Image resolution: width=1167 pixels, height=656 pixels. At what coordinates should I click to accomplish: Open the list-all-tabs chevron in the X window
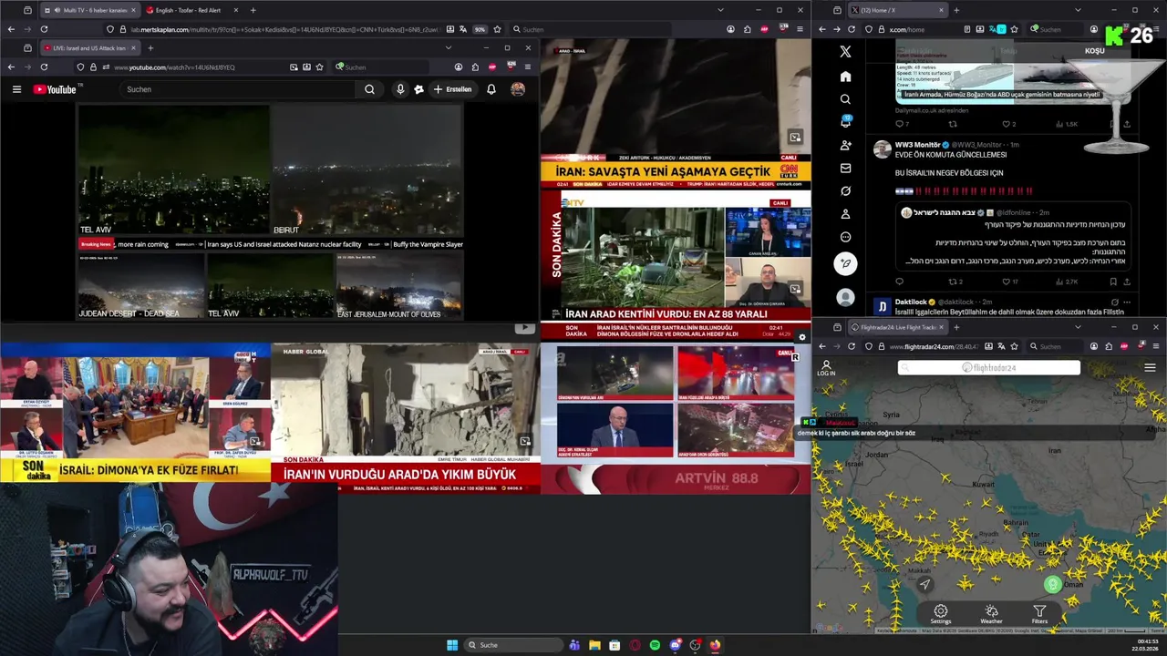[1078, 10]
